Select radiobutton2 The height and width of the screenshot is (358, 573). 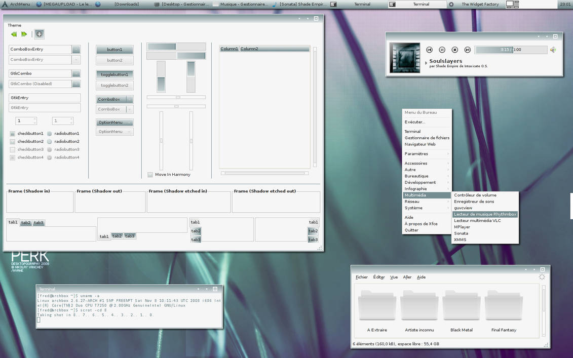tap(50, 142)
